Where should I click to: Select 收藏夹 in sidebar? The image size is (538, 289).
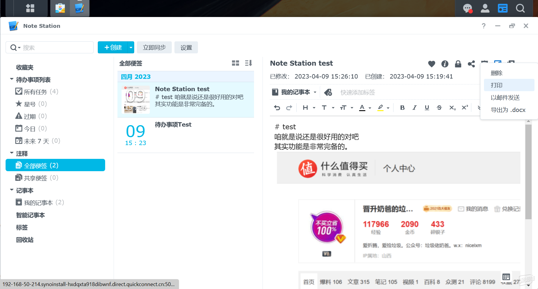point(25,67)
